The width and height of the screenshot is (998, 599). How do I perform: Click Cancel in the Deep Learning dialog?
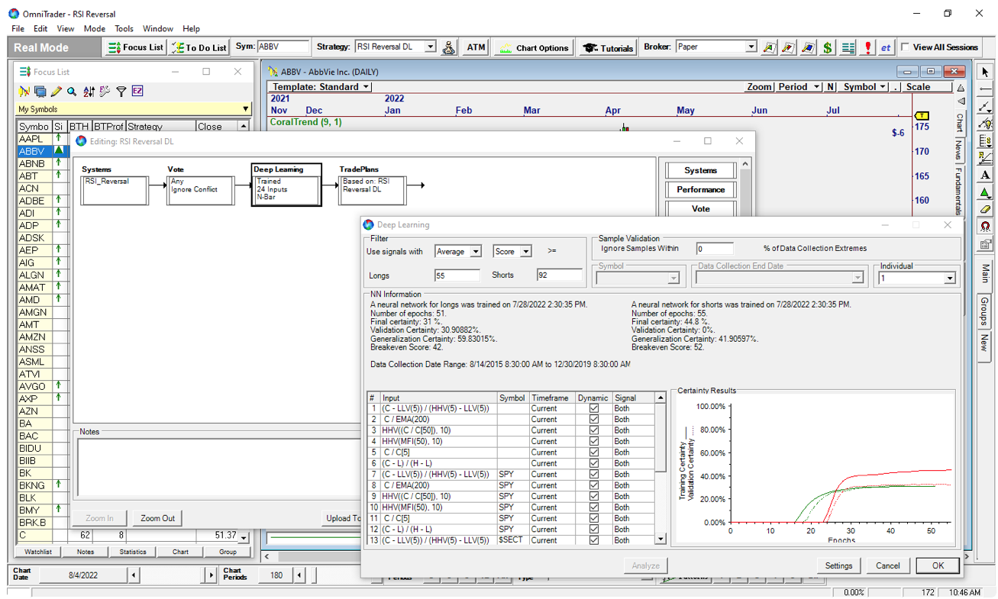coord(887,565)
